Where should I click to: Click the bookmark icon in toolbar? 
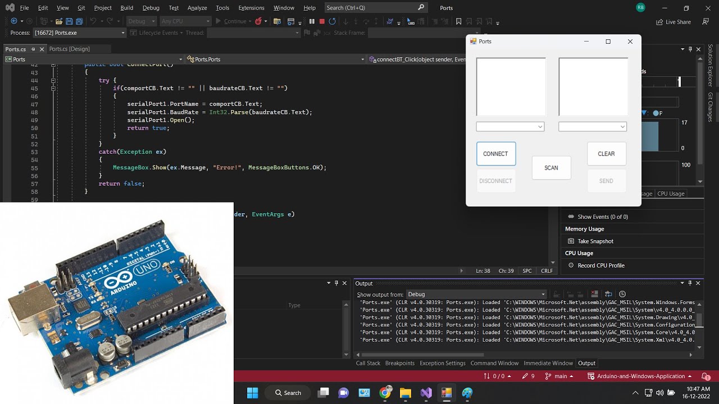click(459, 21)
